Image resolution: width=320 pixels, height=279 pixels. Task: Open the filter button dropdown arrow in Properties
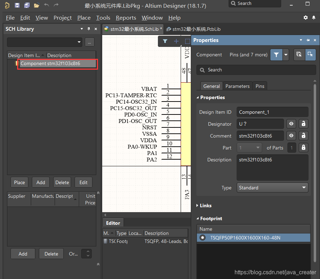(286, 55)
